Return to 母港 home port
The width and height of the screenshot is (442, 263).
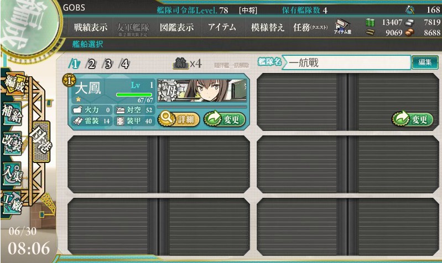[x=41, y=141]
